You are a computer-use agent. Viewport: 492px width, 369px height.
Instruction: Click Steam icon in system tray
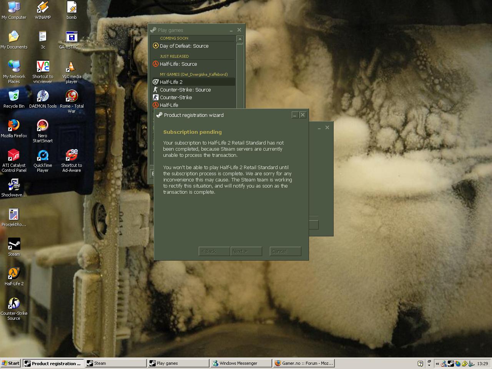pyautogui.click(x=451, y=363)
